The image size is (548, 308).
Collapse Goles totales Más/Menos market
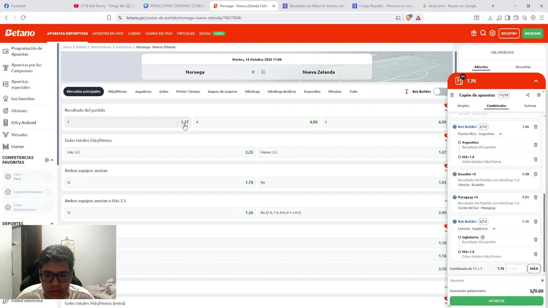446,140
